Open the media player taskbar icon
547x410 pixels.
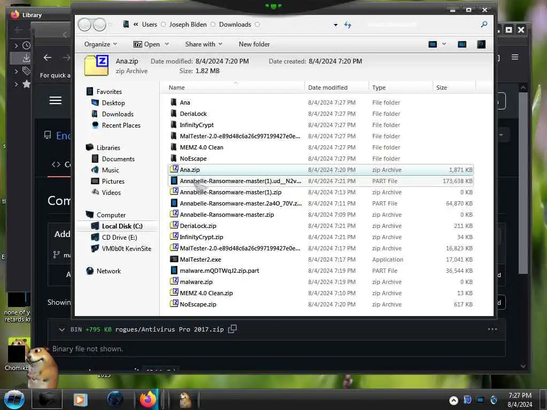coord(80,399)
